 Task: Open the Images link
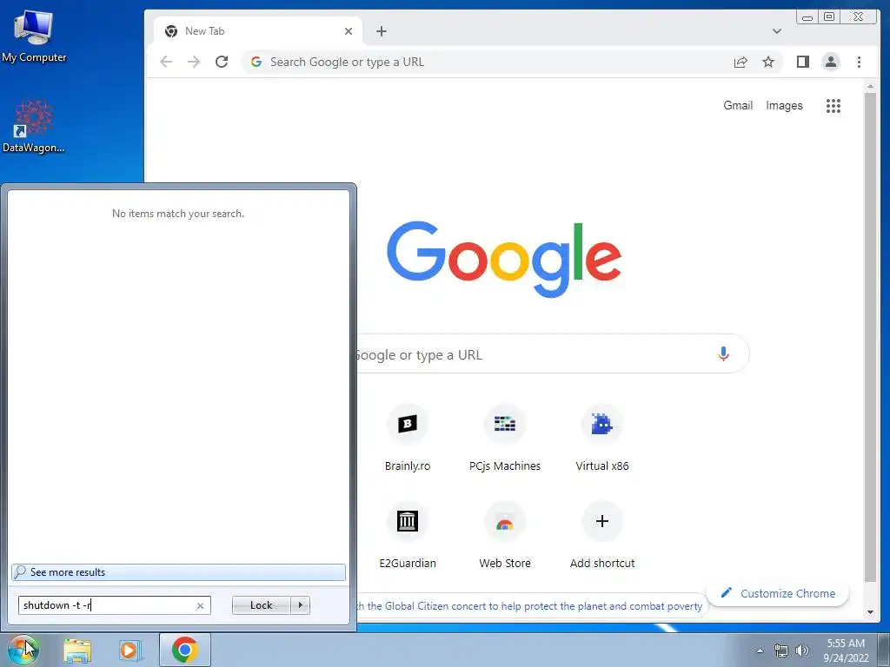[784, 105]
